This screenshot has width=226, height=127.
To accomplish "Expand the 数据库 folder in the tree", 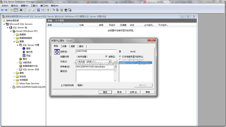I will coord(14,34).
